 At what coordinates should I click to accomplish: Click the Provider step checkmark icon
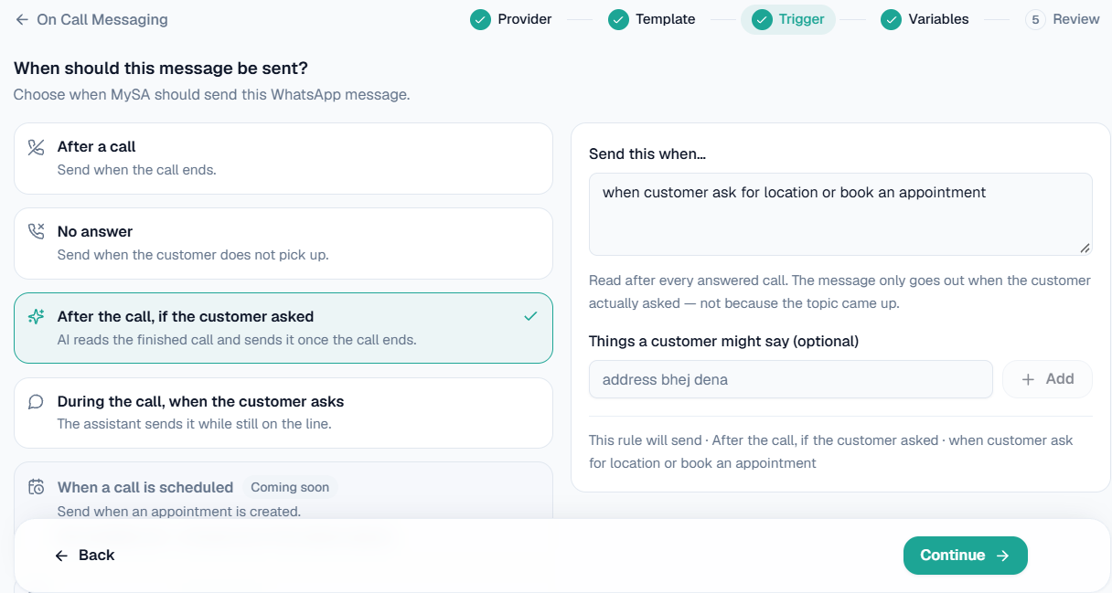[x=480, y=19]
